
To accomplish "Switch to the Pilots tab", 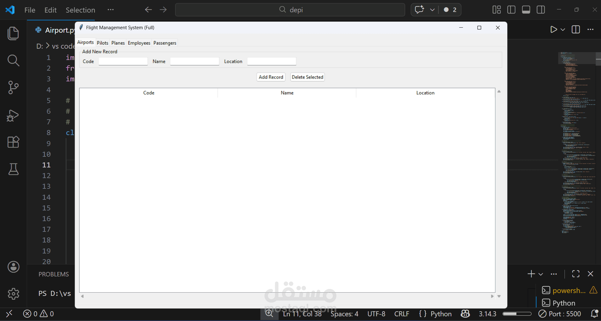I will coord(103,43).
